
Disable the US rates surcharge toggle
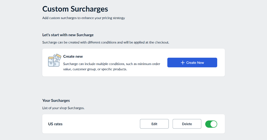[211, 124]
